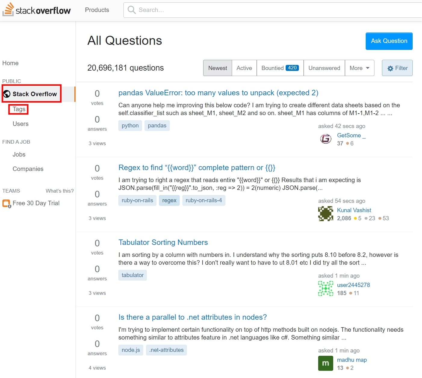Click the gear icon on Filter button
The image size is (422, 378).
pos(390,69)
